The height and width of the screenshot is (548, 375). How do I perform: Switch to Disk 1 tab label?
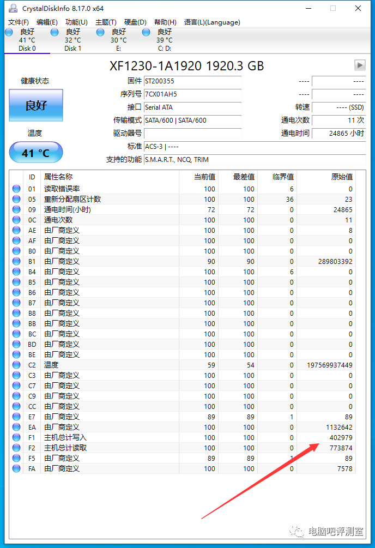tap(72, 48)
